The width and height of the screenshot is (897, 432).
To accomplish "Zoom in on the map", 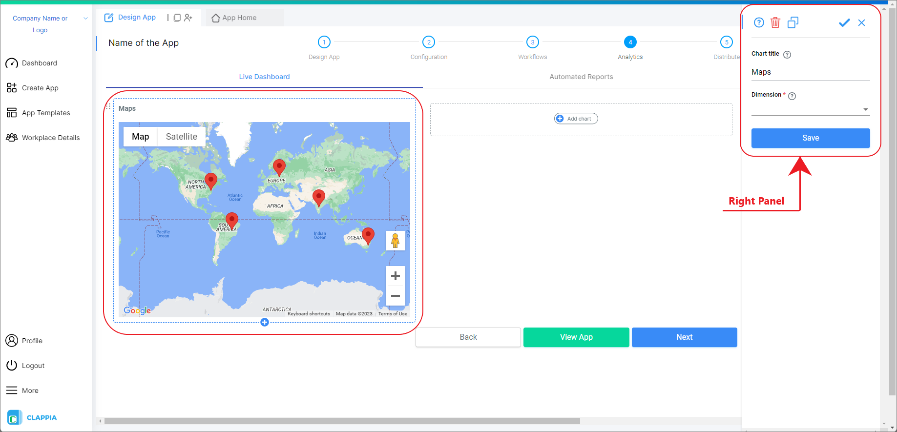I will click(396, 276).
